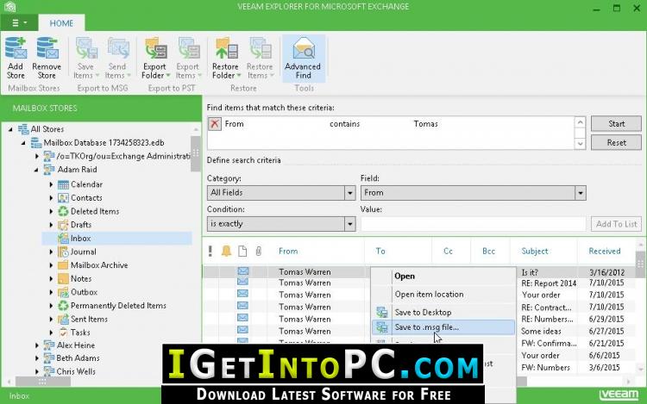
Task: Select the Inbox folder
Action: click(x=117, y=239)
